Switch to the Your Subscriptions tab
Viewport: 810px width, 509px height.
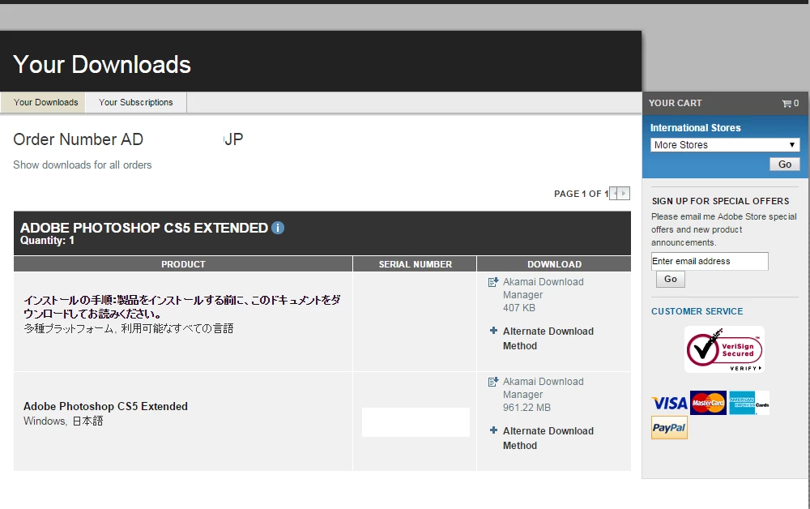click(136, 102)
